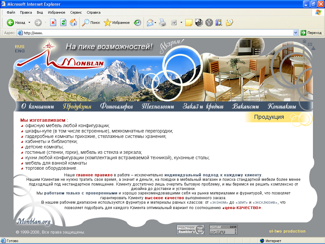Click the Rambler's Top 100 badge
Screen dimensions: 325x244
190,229
